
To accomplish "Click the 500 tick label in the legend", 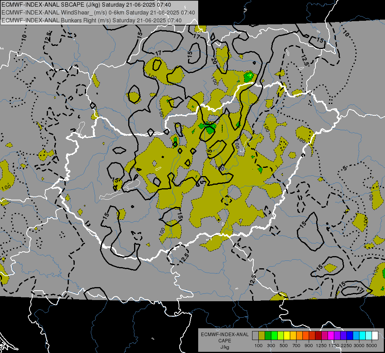I will [284, 346].
